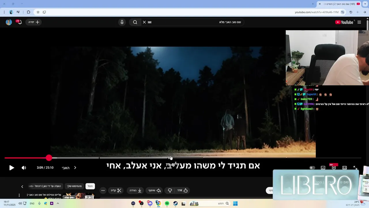Viewport: 369px width, 208px height.
Task: Expand the האבי chapter chevron
Action: coord(75,168)
